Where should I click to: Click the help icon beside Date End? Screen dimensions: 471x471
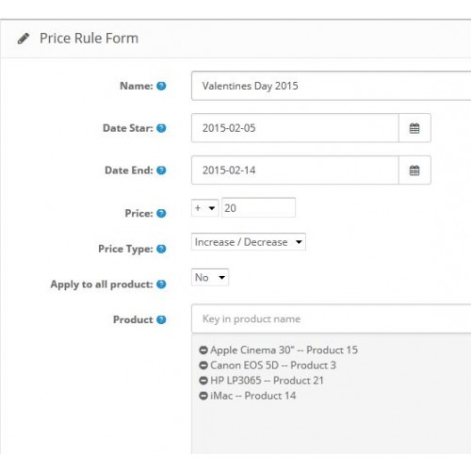[161, 171]
